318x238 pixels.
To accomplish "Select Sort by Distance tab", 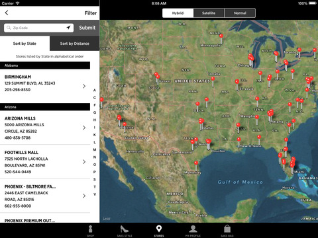I will click(75, 44).
